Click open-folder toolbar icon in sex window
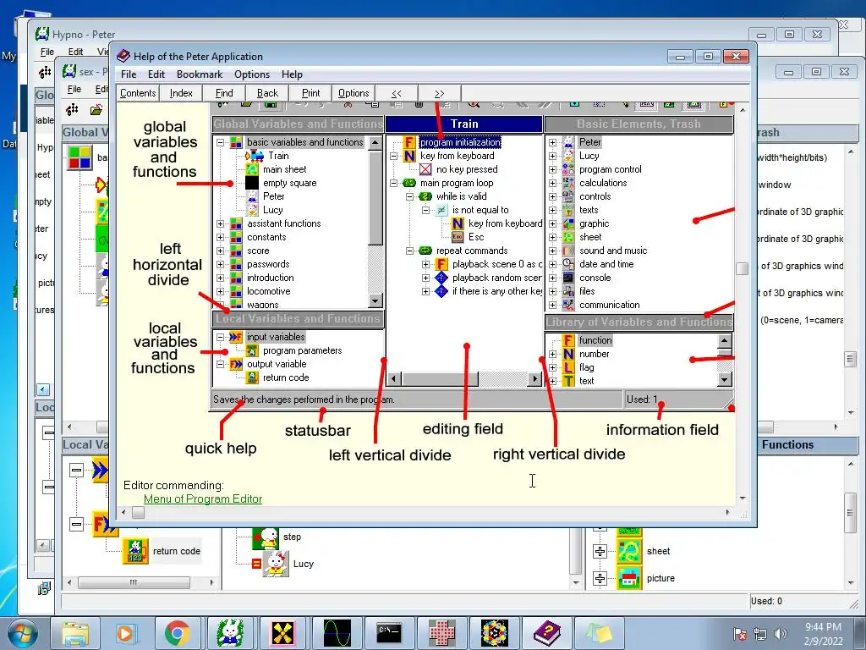The image size is (866, 650). (96, 109)
